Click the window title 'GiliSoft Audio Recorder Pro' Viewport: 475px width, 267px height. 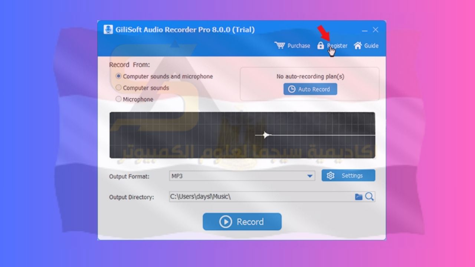coord(163,30)
